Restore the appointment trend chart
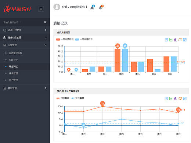Viewport: 191px width, 143px height. [180, 98]
